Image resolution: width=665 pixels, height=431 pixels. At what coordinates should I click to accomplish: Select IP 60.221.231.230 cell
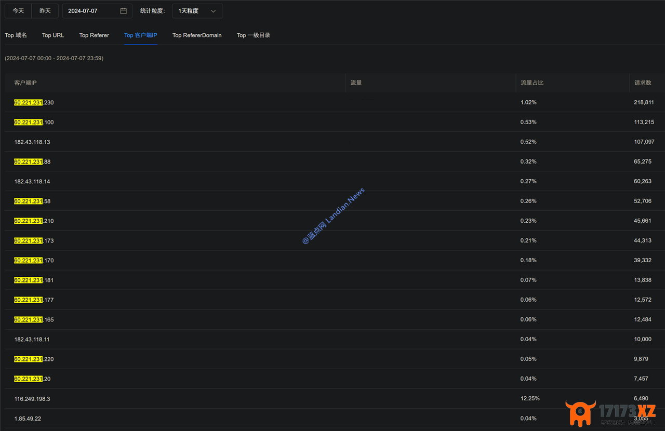point(34,102)
